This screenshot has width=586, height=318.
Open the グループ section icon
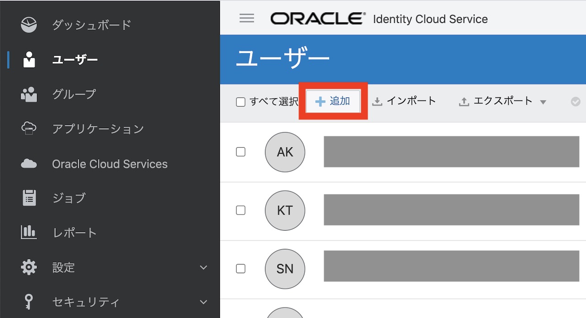pos(28,94)
